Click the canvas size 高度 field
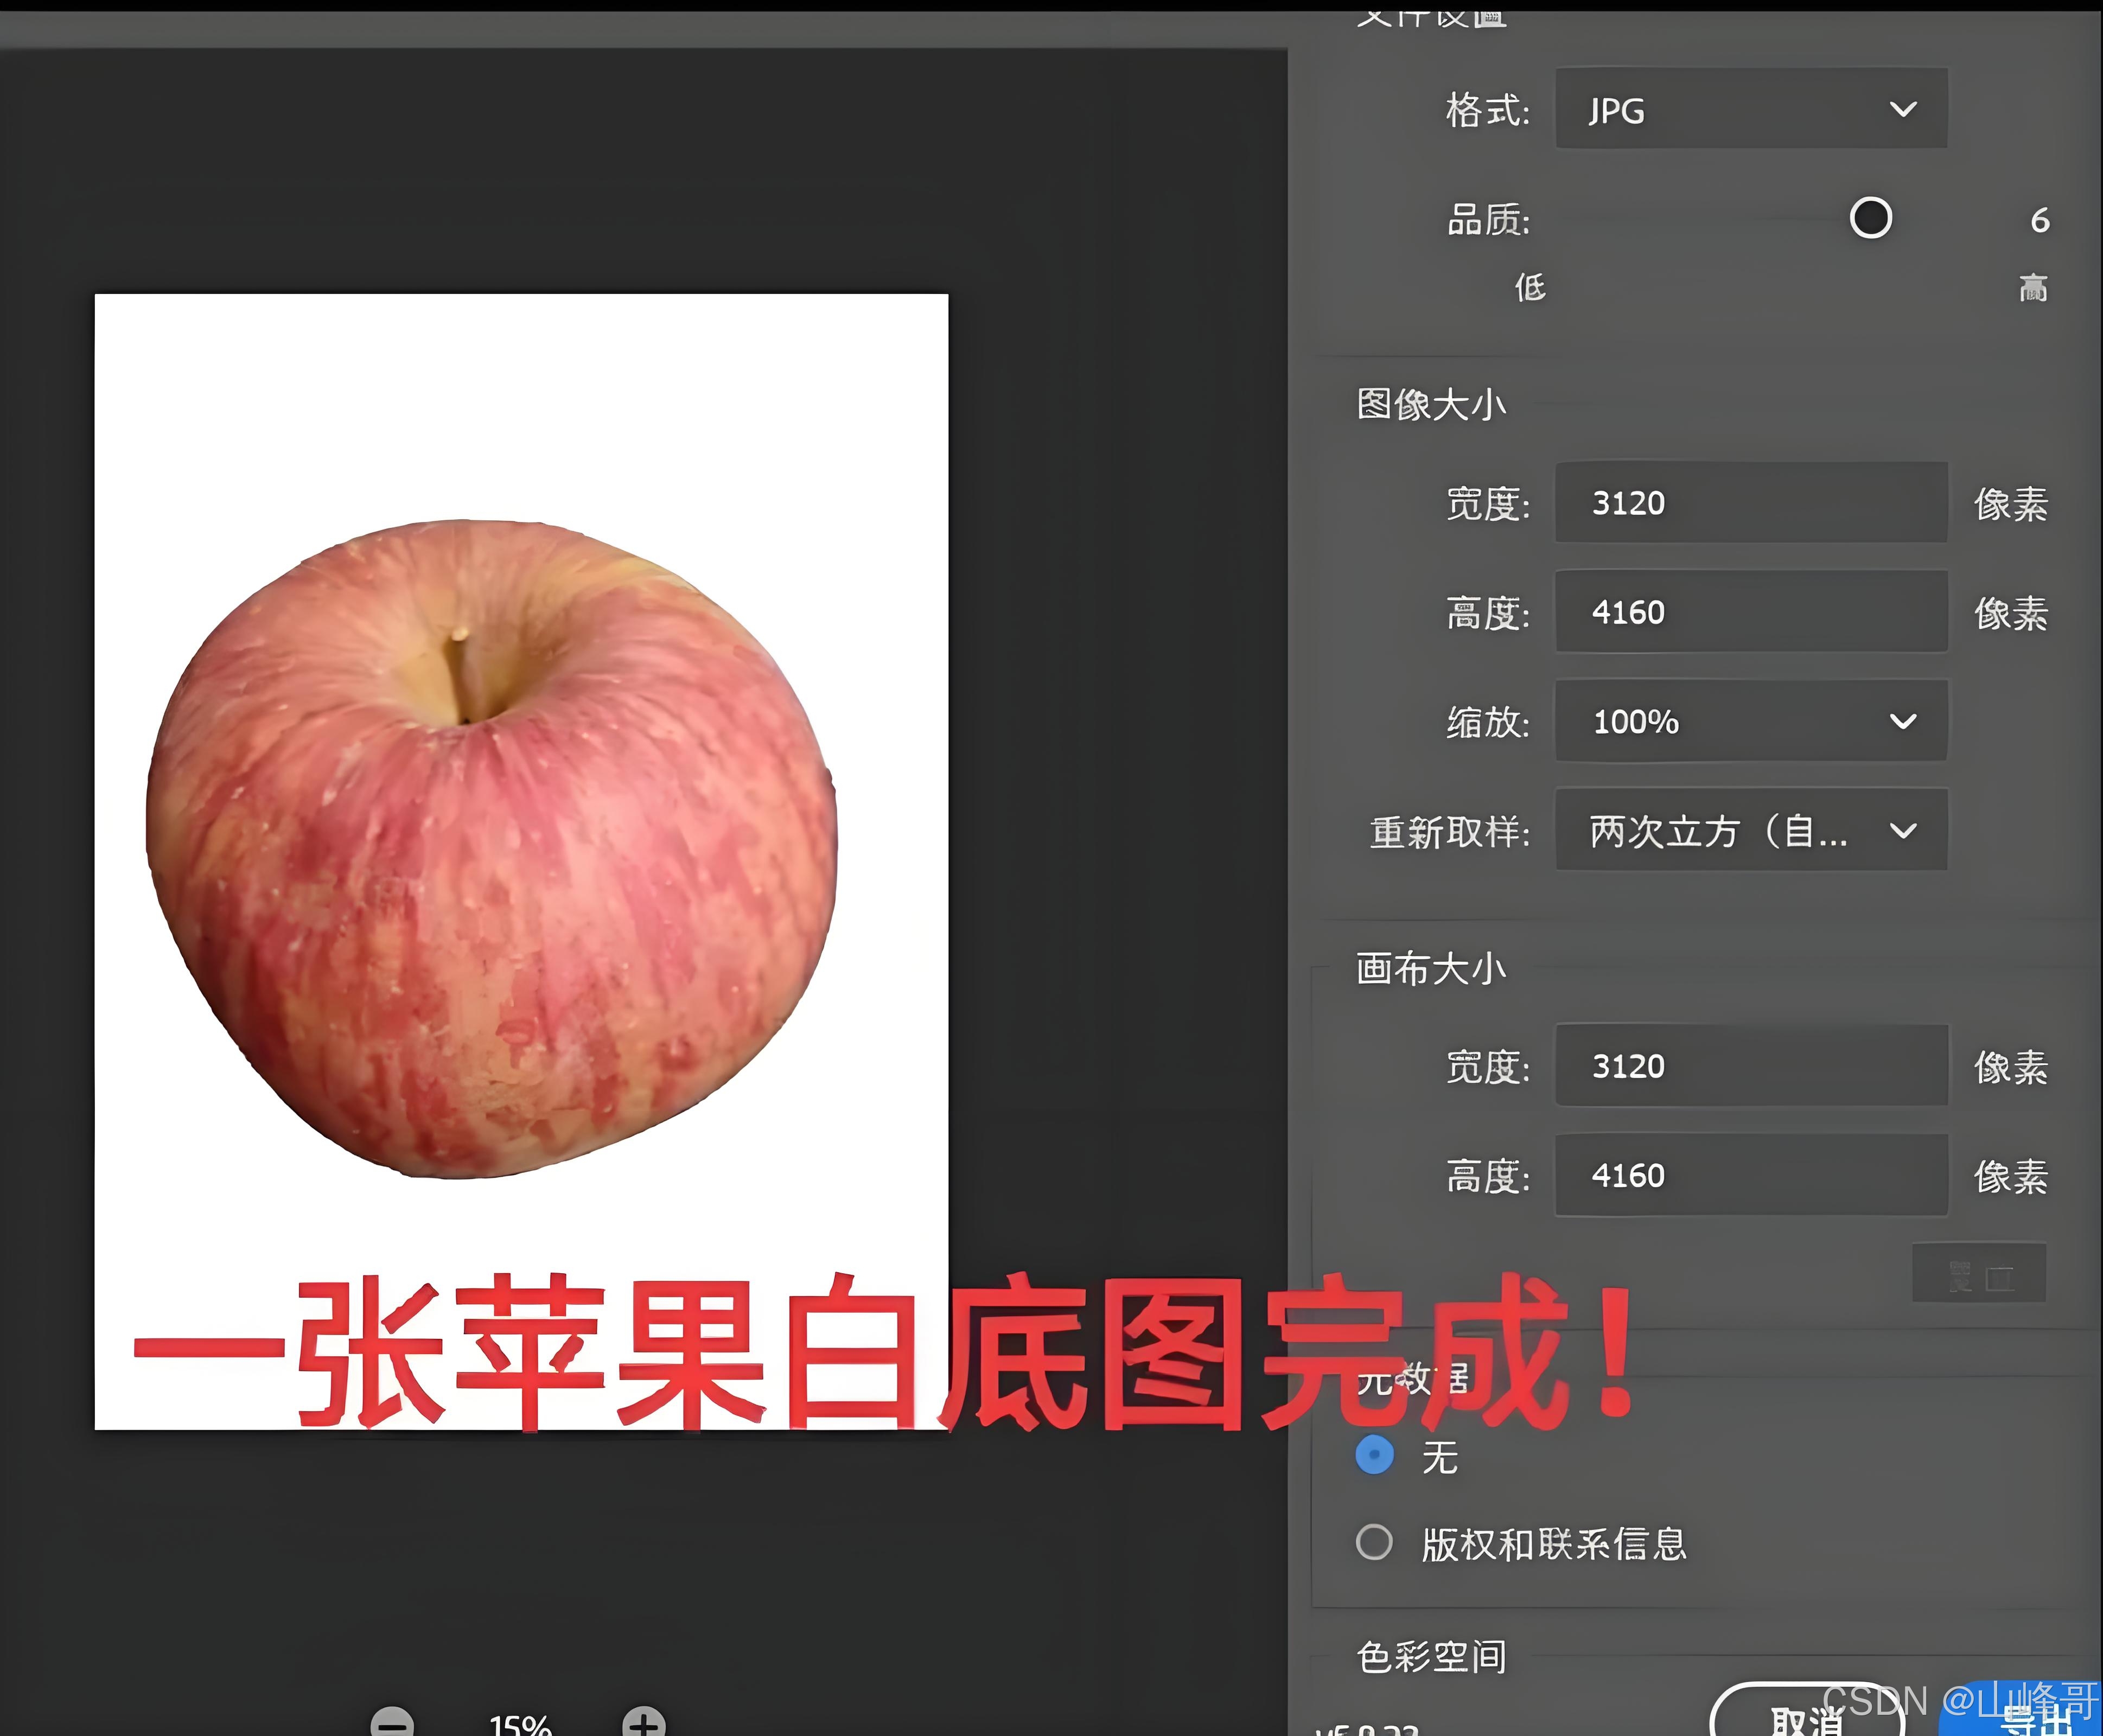This screenshot has height=1736, width=2103. [x=1750, y=1175]
